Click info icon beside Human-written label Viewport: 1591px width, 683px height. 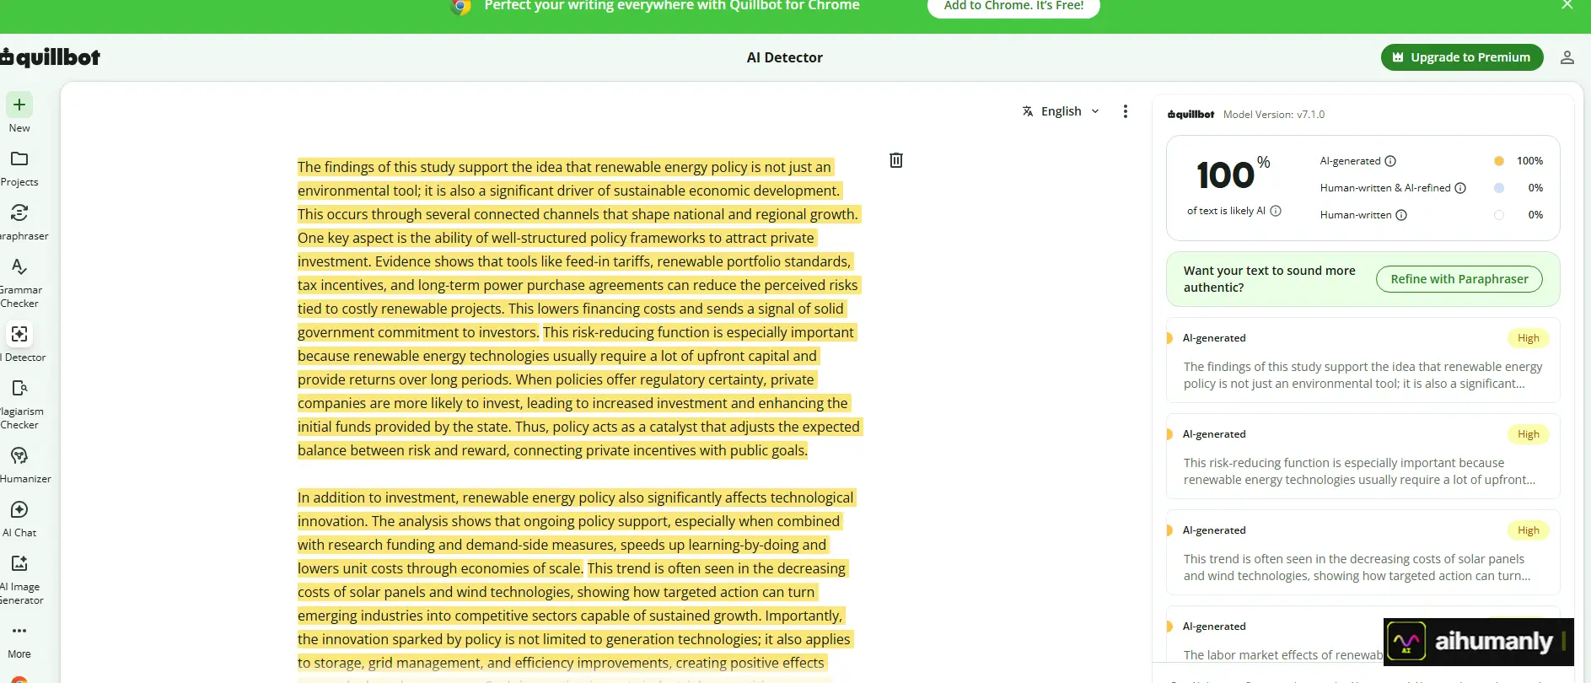click(x=1401, y=215)
